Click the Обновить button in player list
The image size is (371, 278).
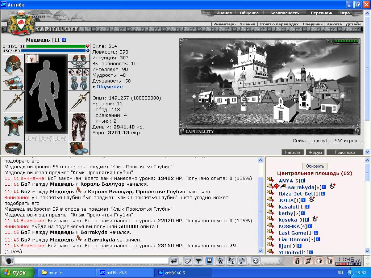[x=315, y=166]
